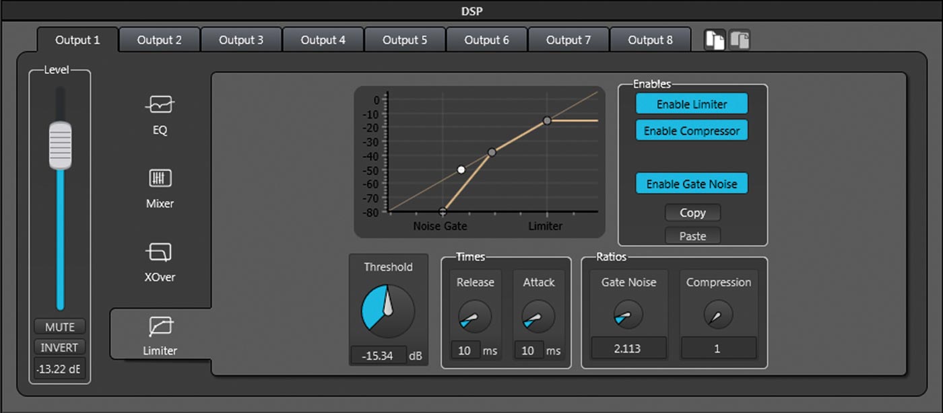The image size is (943, 413).
Task: Click the copy output settings icon
Action: (x=714, y=40)
